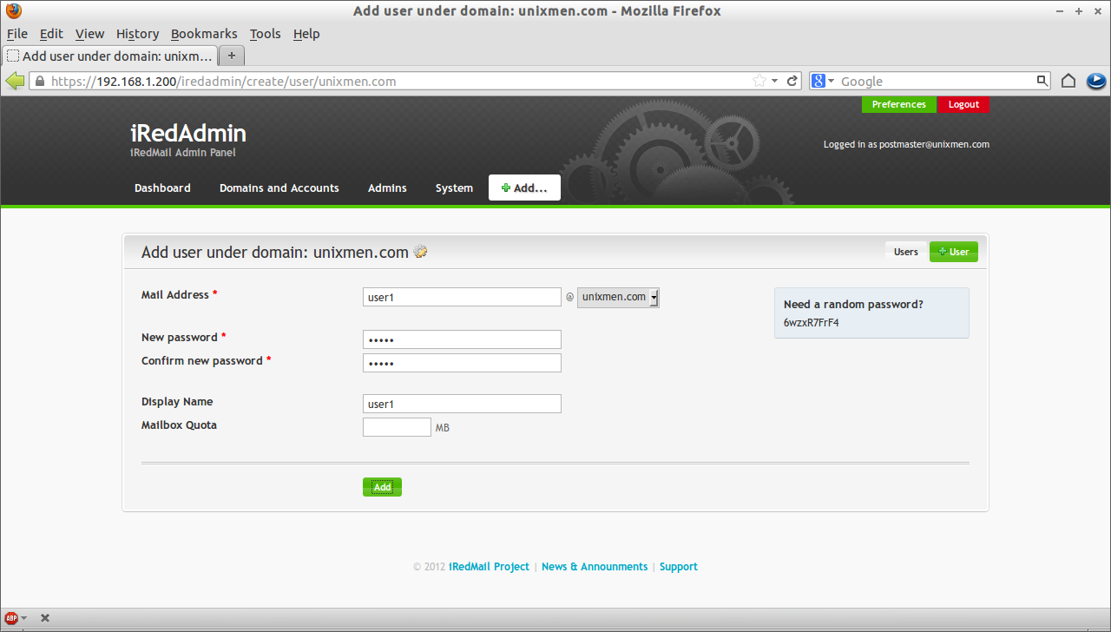
Task: Click the Firefox back arrow button
Action: [15, 81]
